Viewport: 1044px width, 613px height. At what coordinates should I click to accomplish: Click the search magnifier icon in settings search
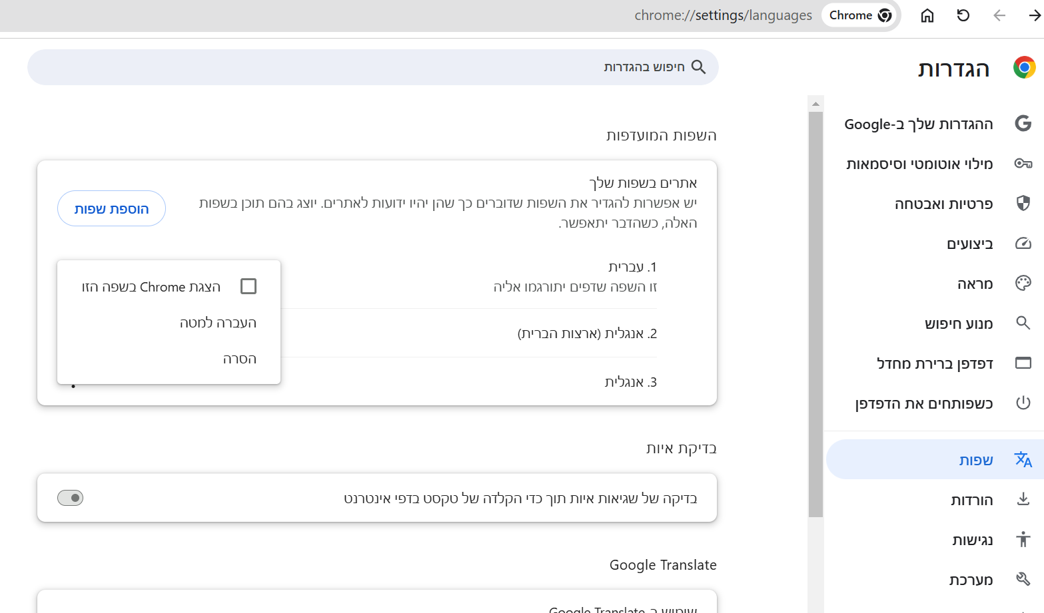698,67
